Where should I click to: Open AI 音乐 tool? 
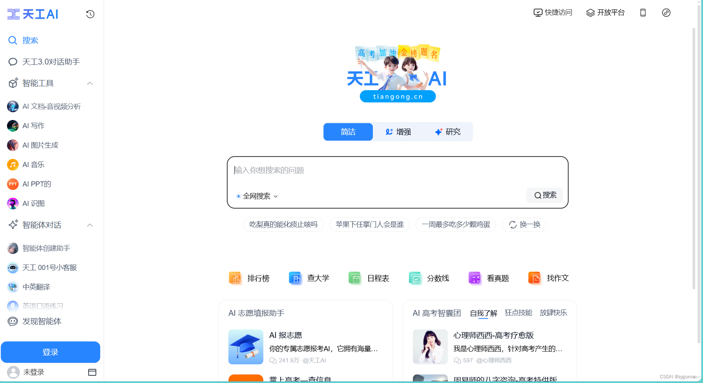coord(26,165)
